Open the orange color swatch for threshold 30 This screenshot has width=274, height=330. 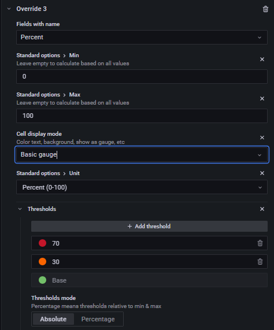click(x=43, y=262)
